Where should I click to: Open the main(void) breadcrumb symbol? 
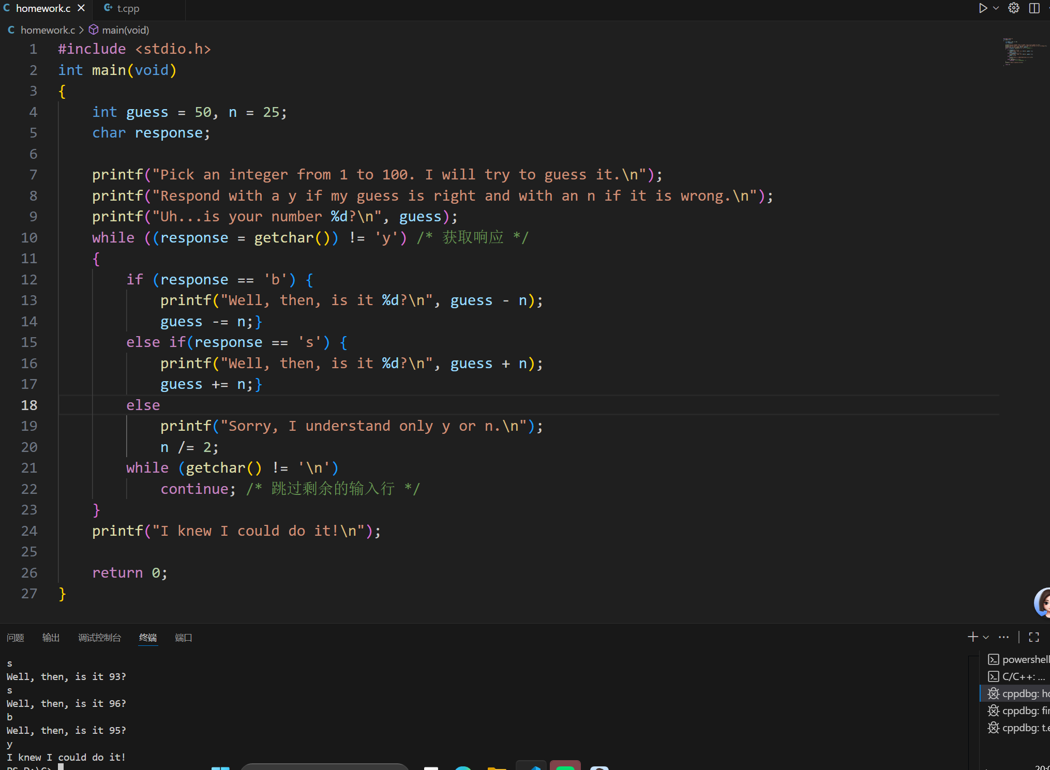point(125,30)
